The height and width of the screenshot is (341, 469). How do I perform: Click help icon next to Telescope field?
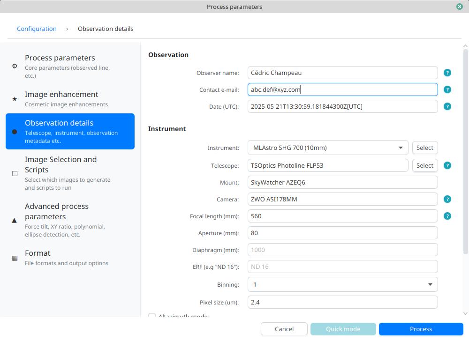pyautogui.click(x=447, y=165)
